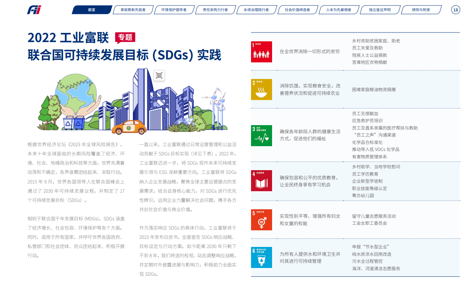
Task: Click 污水全过程管控
Action: click(367, 261)
